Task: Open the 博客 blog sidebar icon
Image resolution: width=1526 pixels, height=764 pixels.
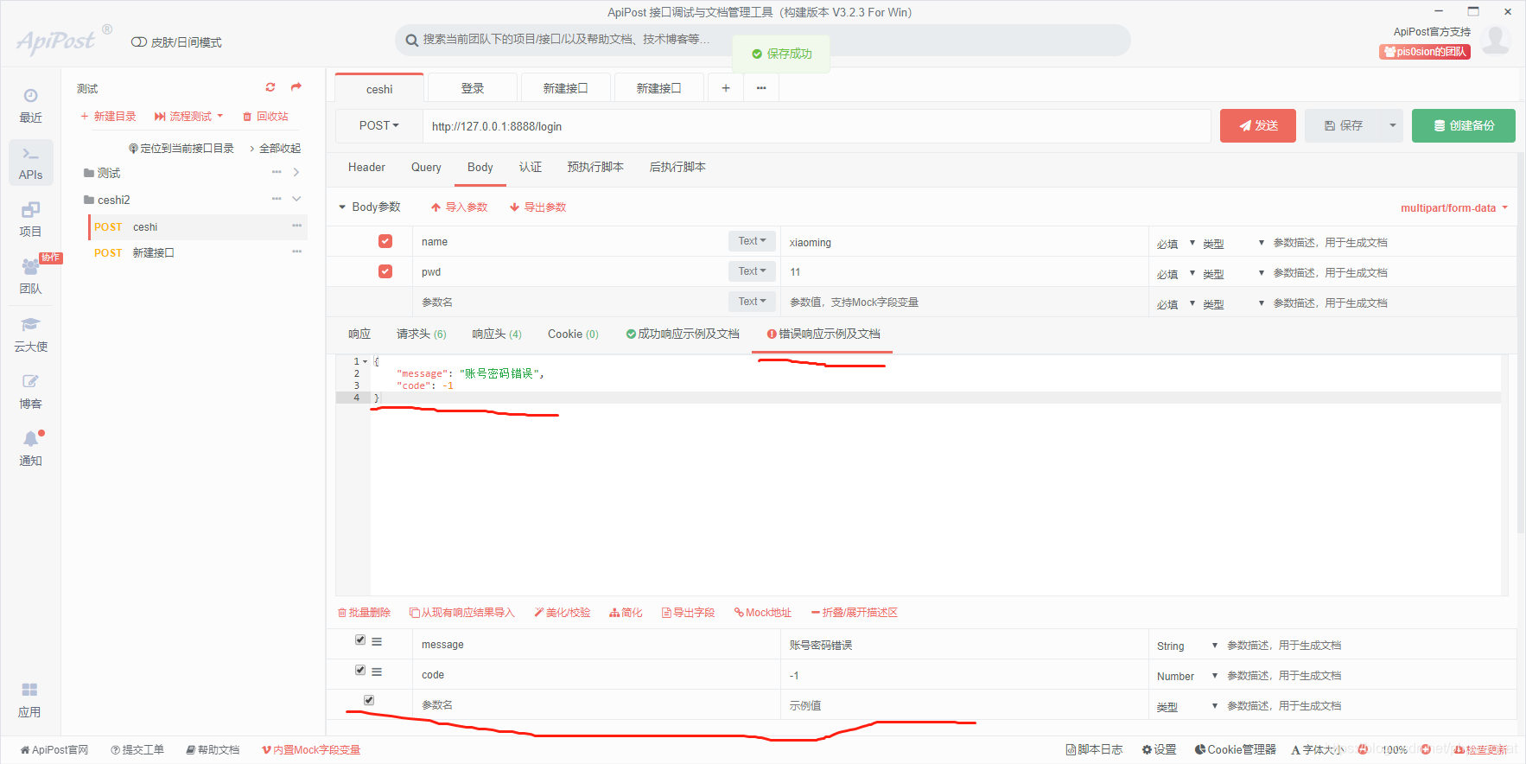Action: pos(30,392)
